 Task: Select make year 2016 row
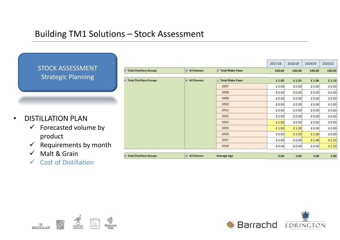(242, 134)
